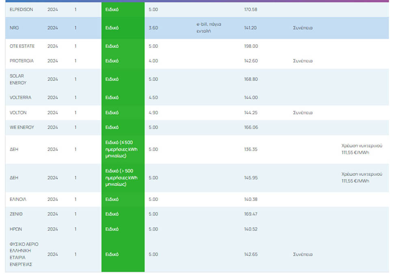
Task: Click the 3.60 fixed charge value
Action: click(153, 28)
